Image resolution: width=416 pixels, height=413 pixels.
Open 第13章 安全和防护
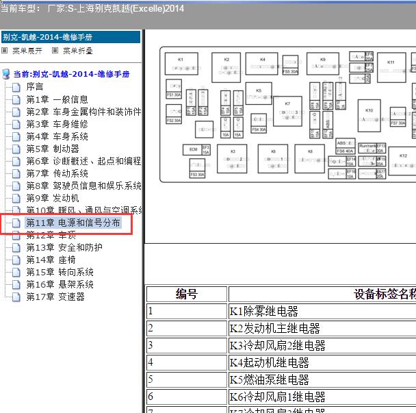point(64,247)
